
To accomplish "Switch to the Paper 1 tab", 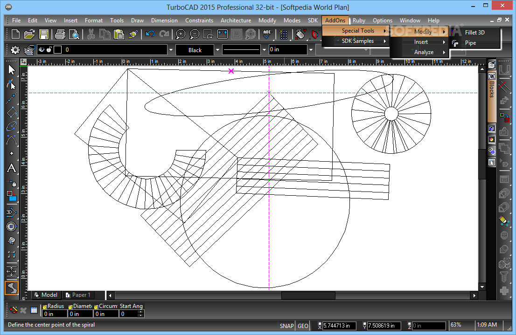I will [x=78, y=295].
